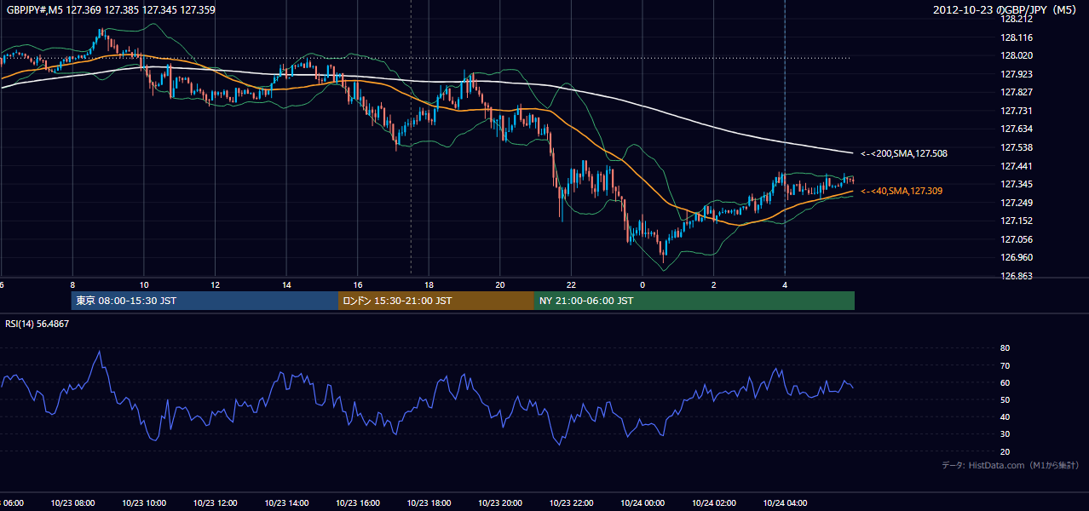This screenshot has width=1089, height=511.
Task: Click price axis value 126.960
Action: click(1017, 257)
